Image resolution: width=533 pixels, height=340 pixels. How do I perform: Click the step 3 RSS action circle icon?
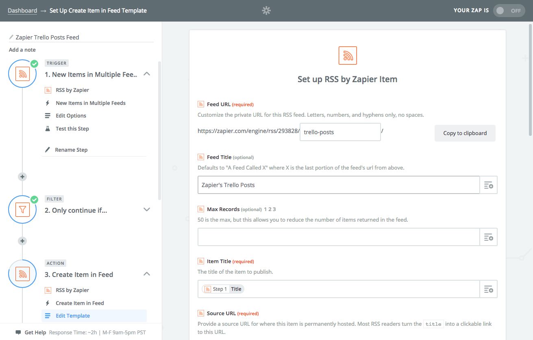22,274
